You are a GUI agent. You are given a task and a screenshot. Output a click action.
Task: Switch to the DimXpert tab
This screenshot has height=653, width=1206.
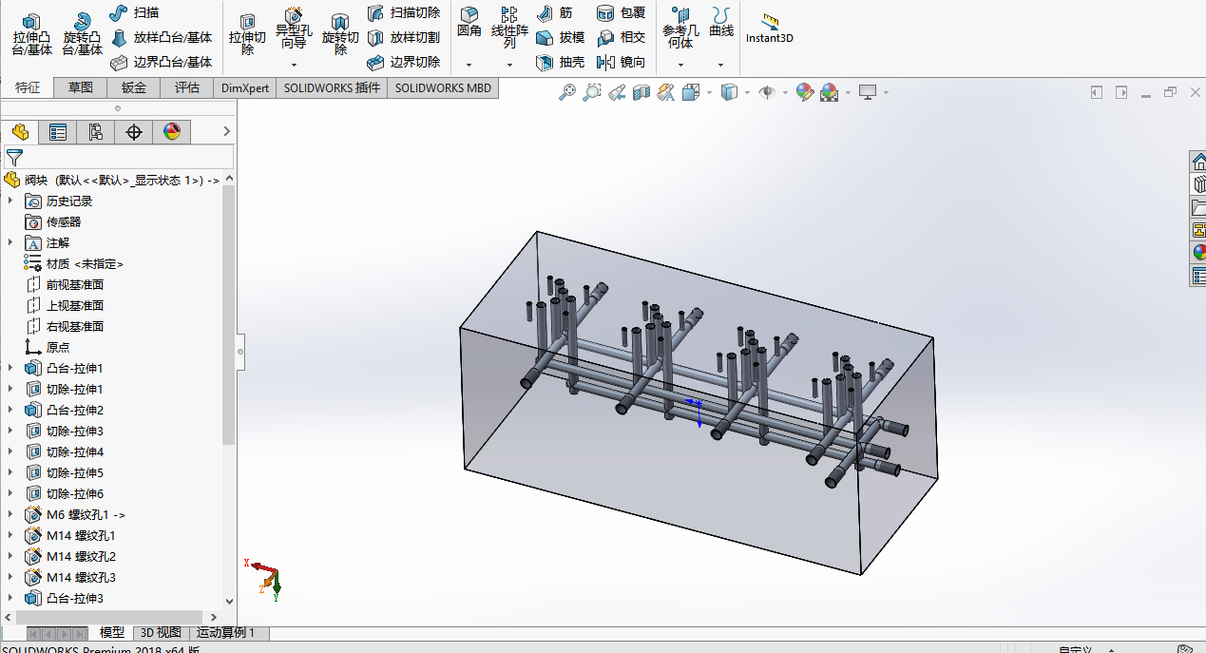tap(245, 87)
